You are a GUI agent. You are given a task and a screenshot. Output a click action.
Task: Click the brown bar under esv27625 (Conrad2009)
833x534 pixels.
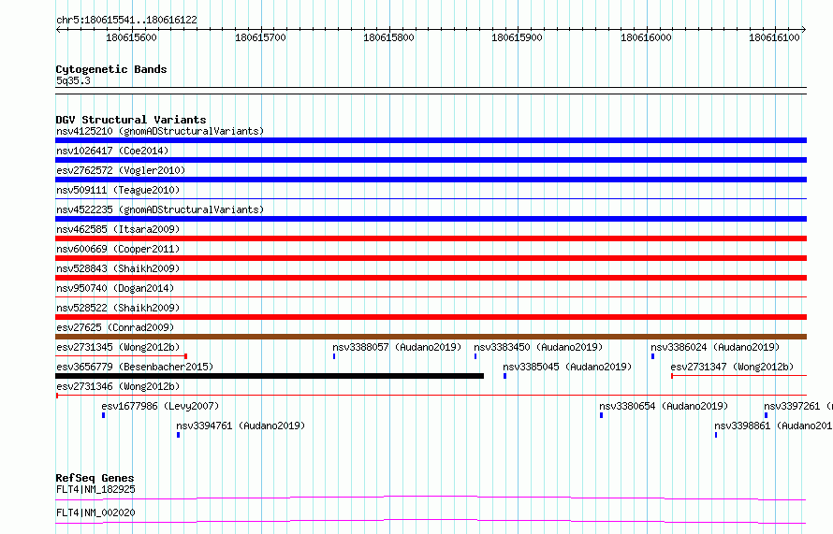pyautogui.click(x=431, y=337)
